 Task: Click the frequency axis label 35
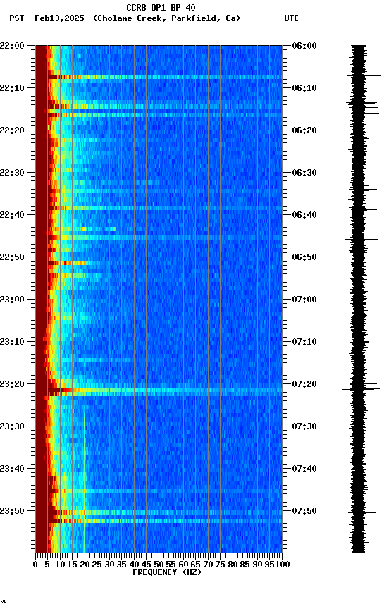(121, 565)
